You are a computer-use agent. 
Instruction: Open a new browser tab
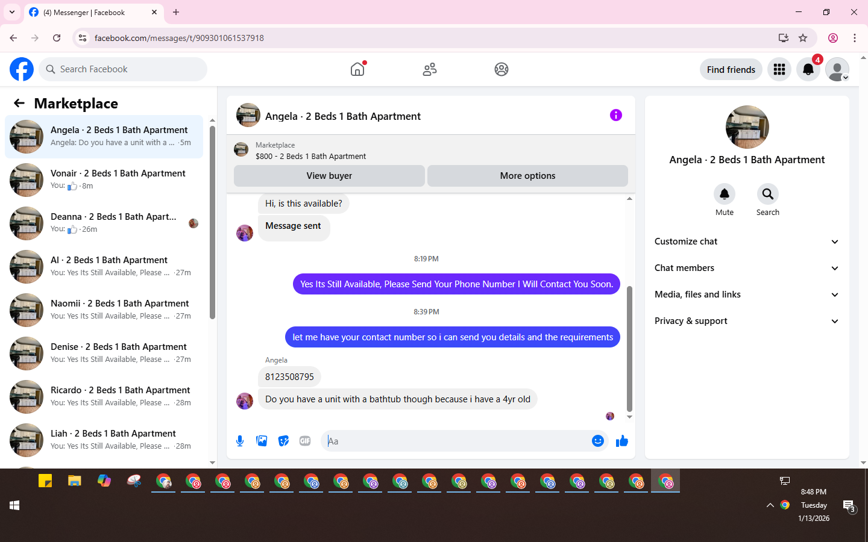[176, 12]
